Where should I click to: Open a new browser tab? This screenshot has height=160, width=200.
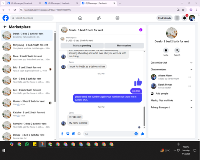pos(120,3)
